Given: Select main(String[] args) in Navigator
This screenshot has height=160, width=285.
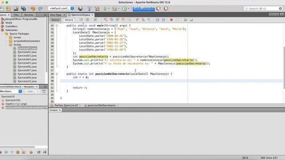Looking at the screenshot, I should (16, 104).
